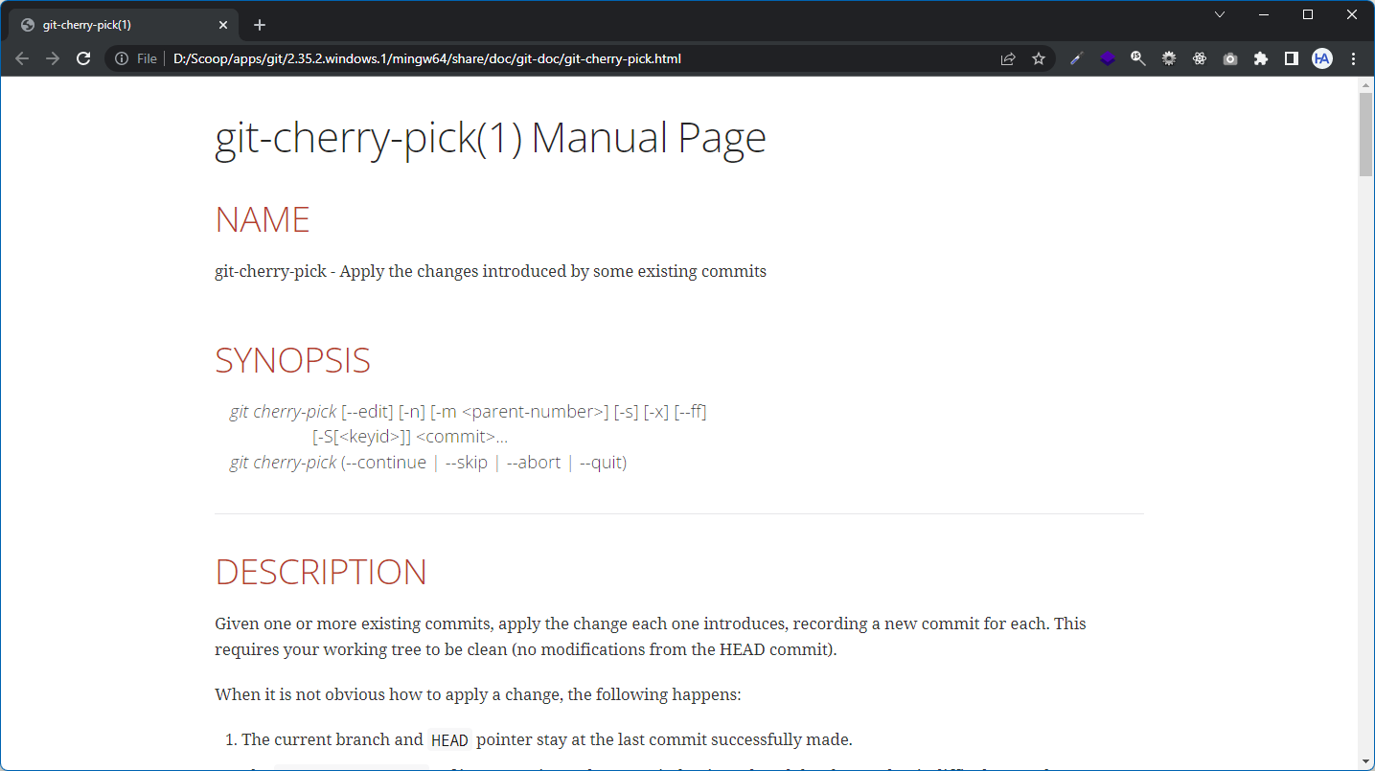Toggle the browser side panel
1375x771 pixels.
(1291, 58)
